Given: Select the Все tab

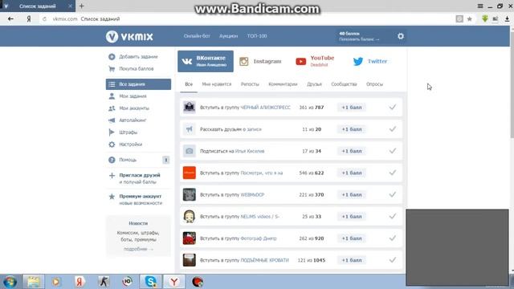Looking at the screenshot, I should click(x=189, y=84).
